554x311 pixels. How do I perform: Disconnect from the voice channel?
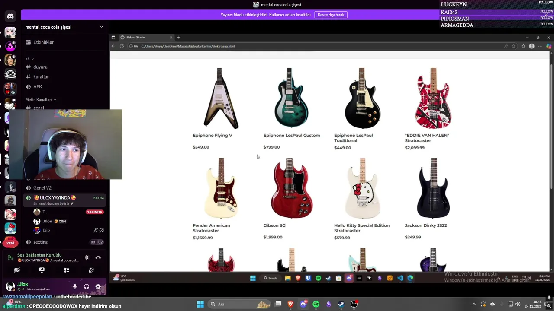click(98, 257)
